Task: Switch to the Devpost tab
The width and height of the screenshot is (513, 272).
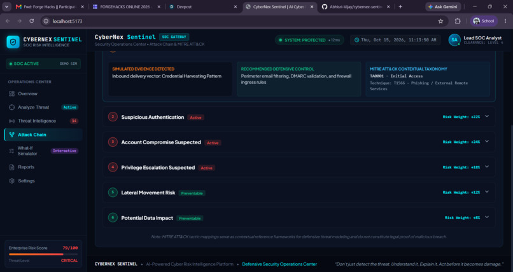Action: [203, 7]
